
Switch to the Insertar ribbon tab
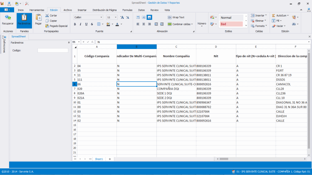click(x=82, y=10)
